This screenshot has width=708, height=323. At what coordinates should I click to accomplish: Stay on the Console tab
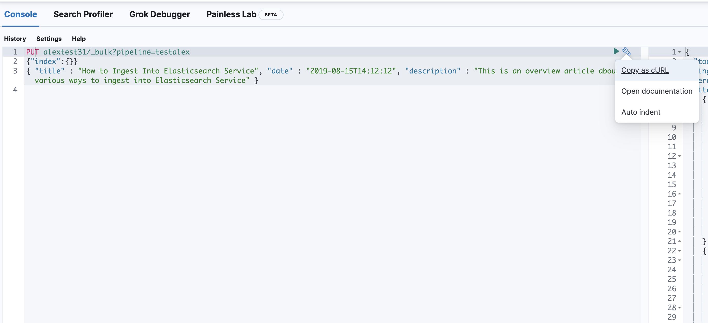[x=20, y=14]
